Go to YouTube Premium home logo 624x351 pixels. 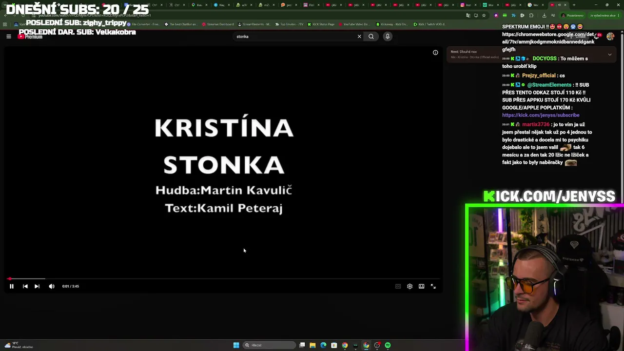click(x=30, y=37)
